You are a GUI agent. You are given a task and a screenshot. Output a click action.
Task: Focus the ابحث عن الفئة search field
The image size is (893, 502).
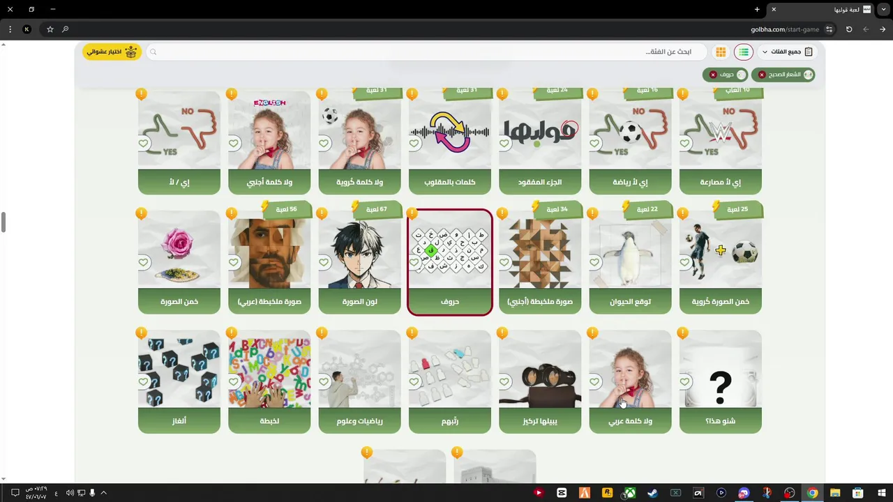pyautogui.click(x=428, y=52)
